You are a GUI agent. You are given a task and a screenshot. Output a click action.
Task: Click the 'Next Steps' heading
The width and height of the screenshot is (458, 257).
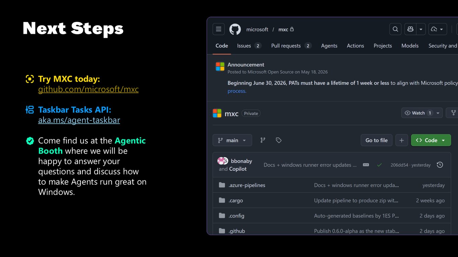point(73,28)
